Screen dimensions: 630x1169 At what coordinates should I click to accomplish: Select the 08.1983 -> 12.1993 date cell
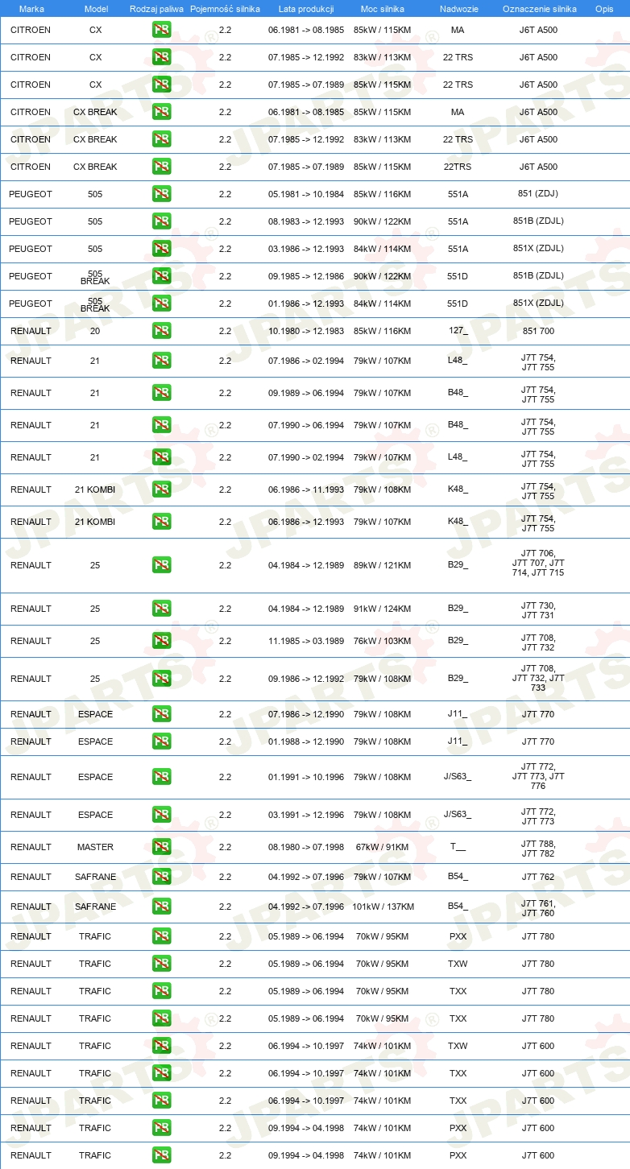(x=306, y=221)
